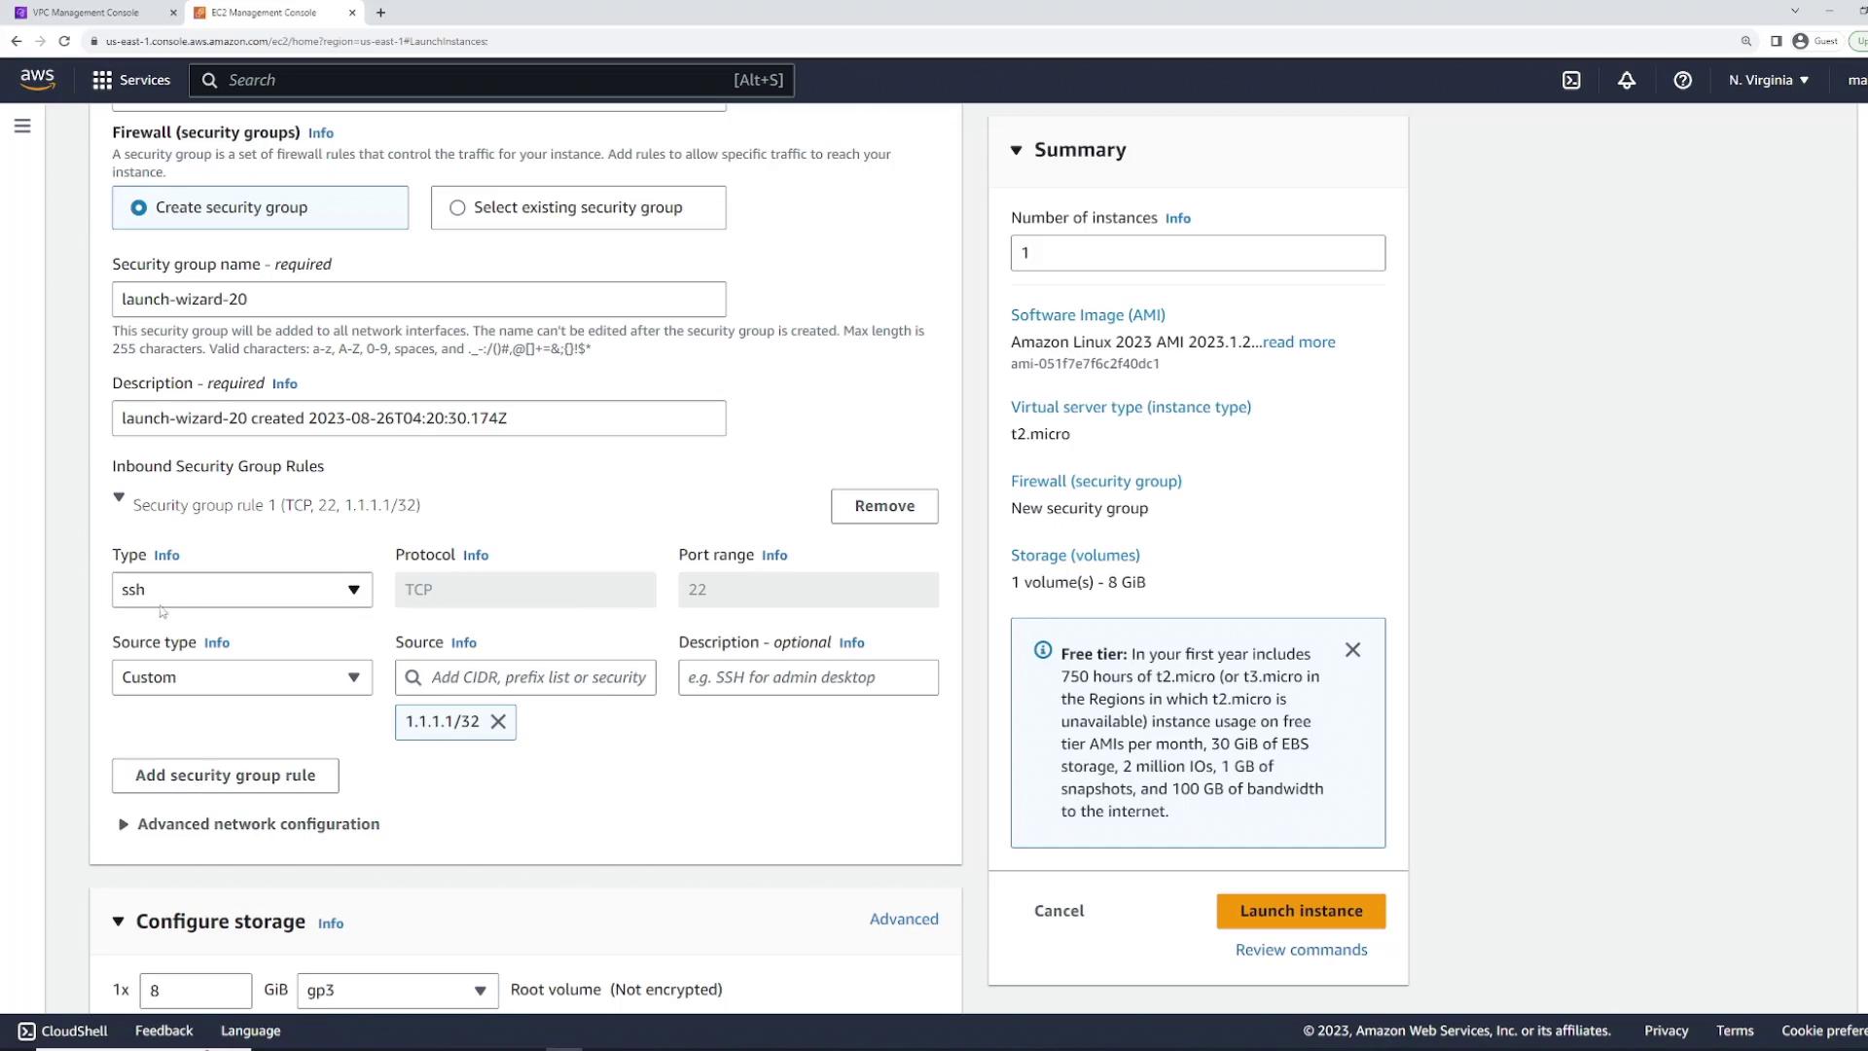Open the left navigation hamburger menu
Image resolution: width=1868 pixels, height=1051 pixels.
22,127
